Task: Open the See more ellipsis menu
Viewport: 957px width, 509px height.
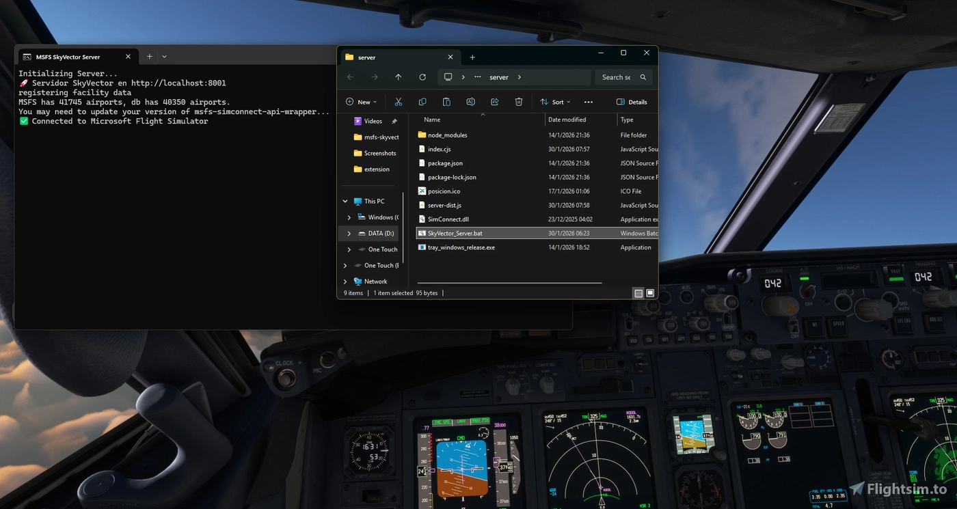Action: [x=588, y=101]
